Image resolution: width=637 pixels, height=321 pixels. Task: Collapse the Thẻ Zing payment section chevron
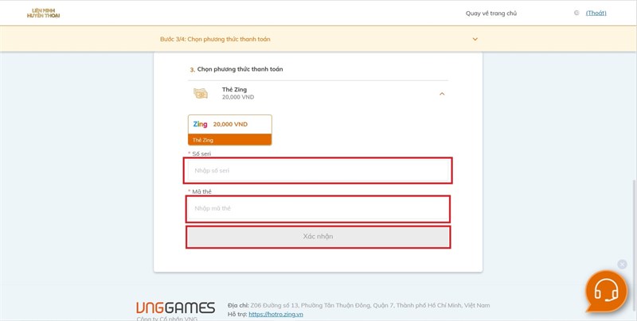coord(442,94)
